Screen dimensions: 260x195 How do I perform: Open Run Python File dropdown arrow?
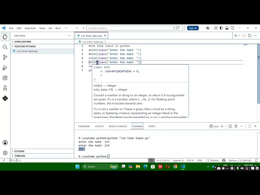pos(239,35)
